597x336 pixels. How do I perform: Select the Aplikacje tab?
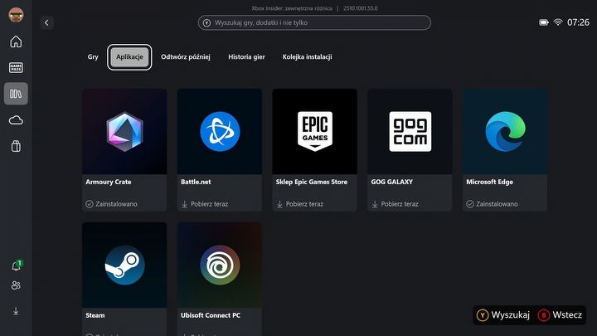point(129,57)
